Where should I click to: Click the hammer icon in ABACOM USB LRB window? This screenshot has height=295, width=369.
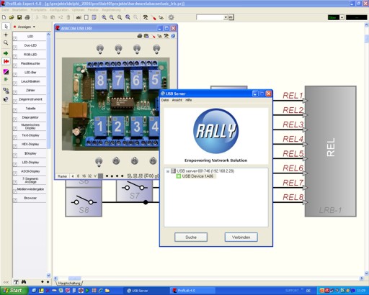[166, 36]
